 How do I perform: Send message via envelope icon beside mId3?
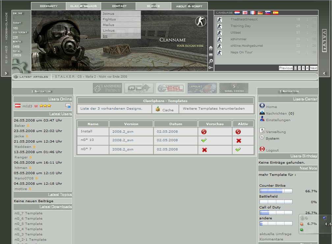click(68, 105)
